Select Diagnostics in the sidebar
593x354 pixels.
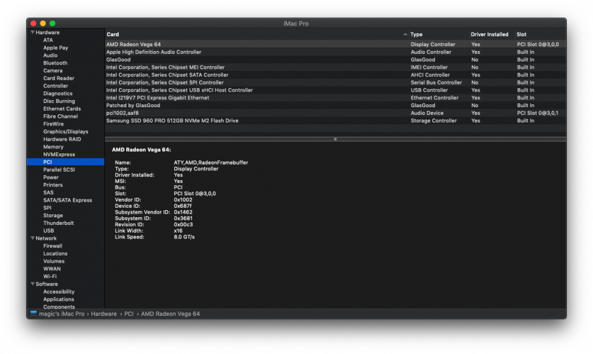pos(58,93)
